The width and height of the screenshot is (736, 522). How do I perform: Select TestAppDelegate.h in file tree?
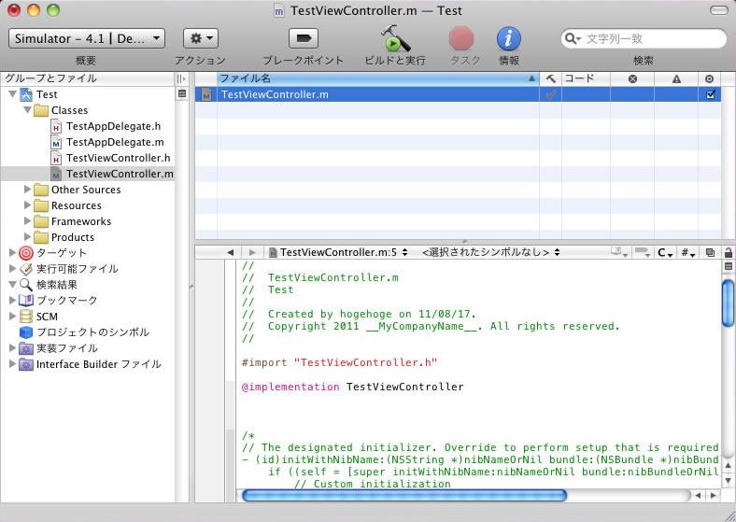coord(114,126)
